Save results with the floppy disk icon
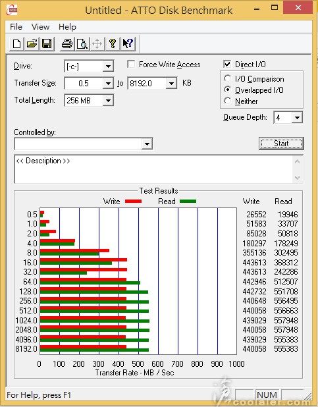Image resolution: width=318 pixels, height=407 pixels. [47, 43]
